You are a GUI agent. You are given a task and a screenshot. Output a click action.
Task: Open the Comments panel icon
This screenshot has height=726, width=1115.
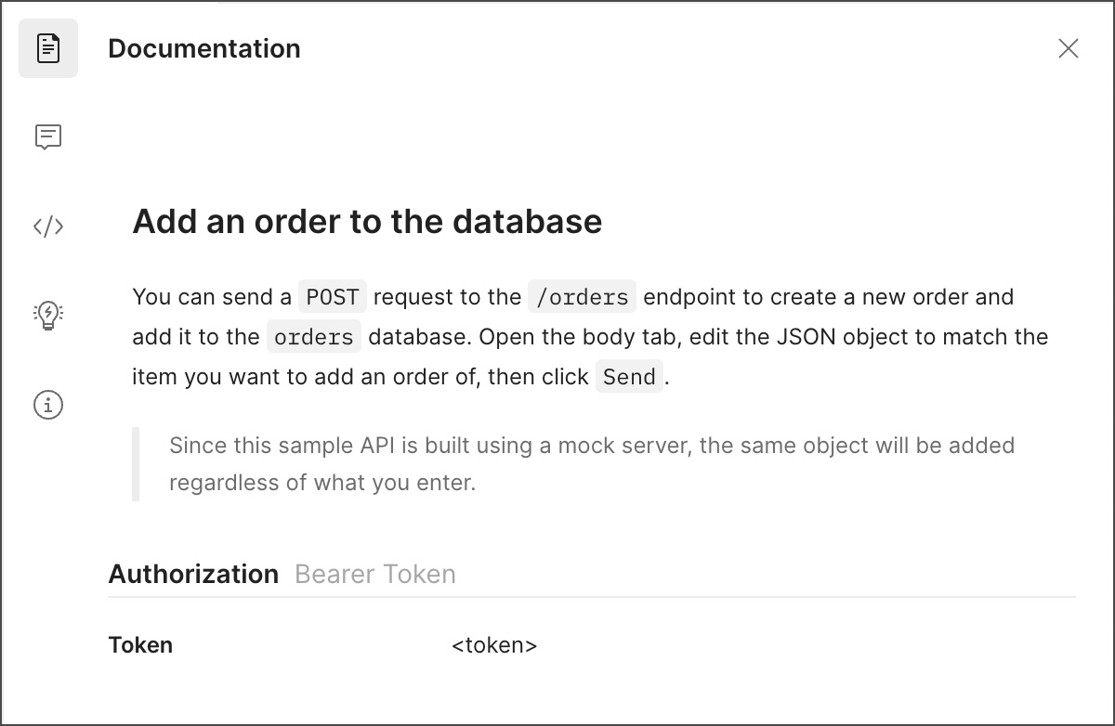click(48, 137)
